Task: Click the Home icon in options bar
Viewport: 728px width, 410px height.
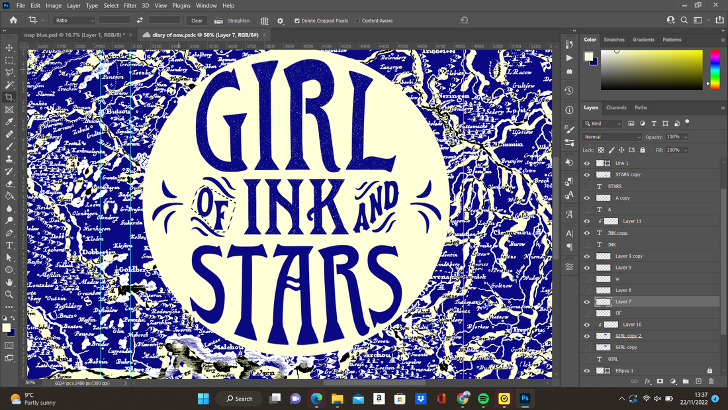Action: tap(13, 21)
